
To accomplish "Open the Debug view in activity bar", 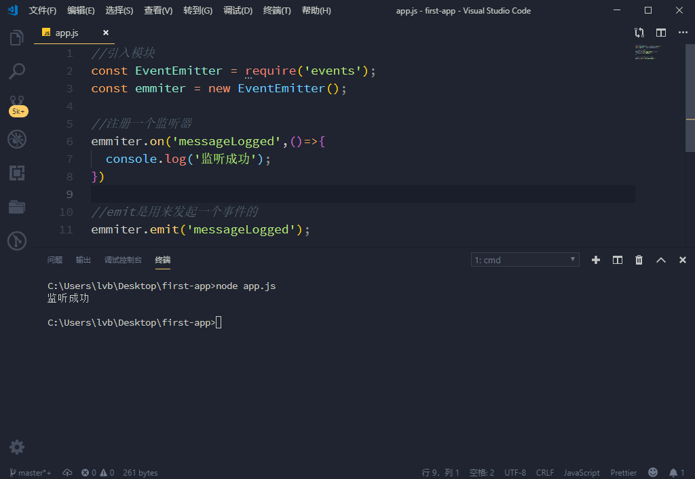I will click(x=17, y=139).
